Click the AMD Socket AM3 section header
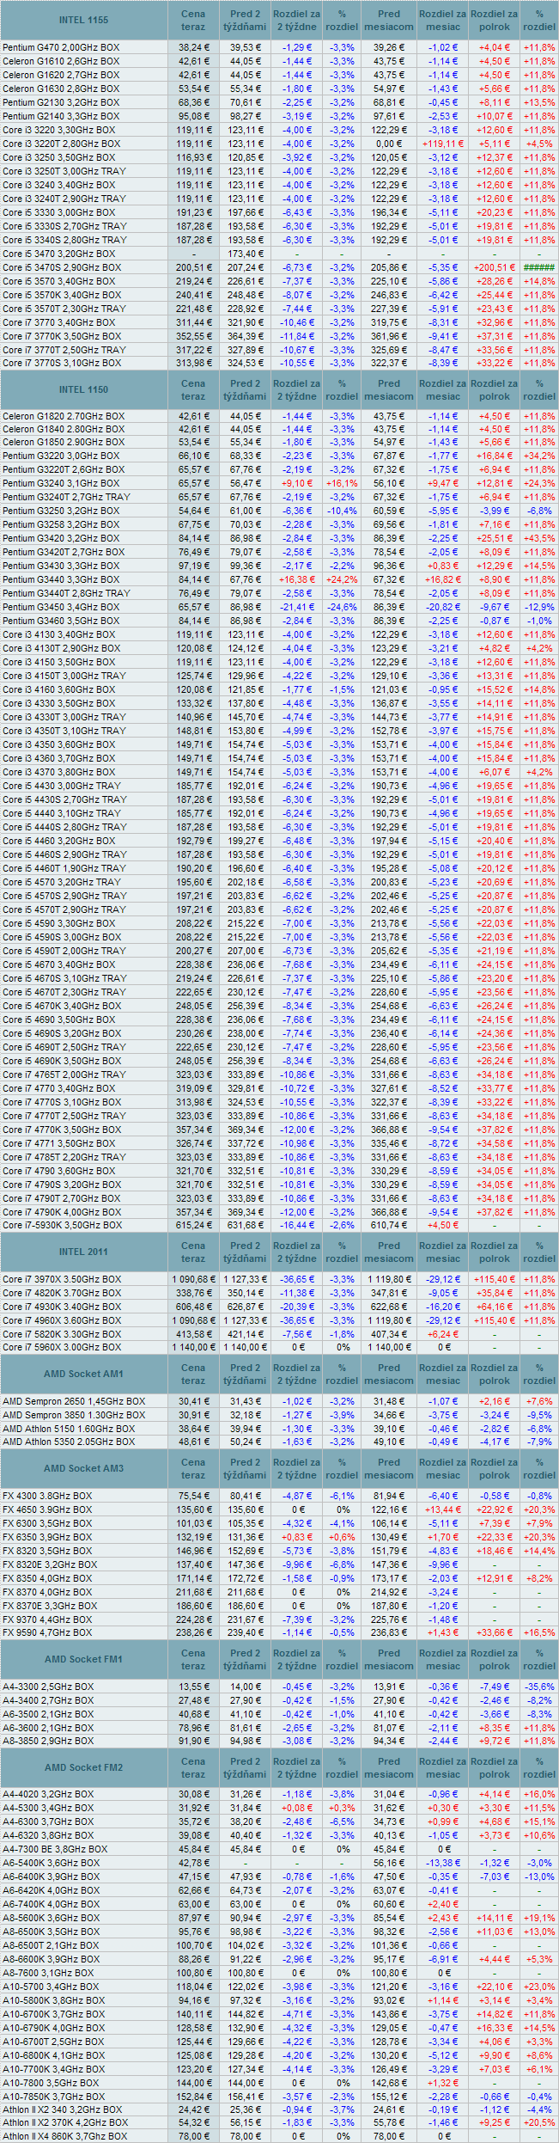The image size is (559, 2143). [84, 1468]
